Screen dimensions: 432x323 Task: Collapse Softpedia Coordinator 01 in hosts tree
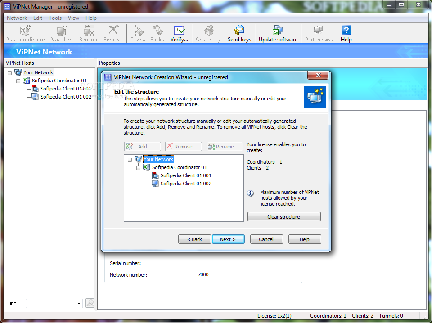(x=18, y=81)
